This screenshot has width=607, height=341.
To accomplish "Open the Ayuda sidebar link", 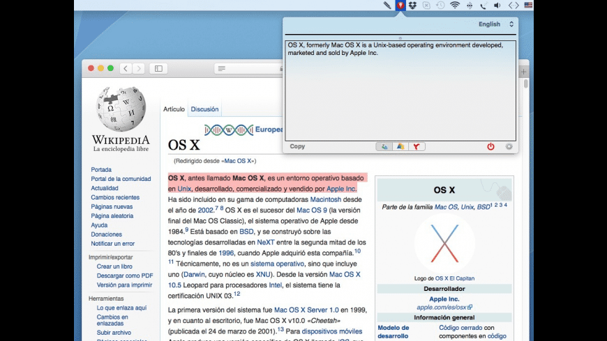I will (99, 225).
